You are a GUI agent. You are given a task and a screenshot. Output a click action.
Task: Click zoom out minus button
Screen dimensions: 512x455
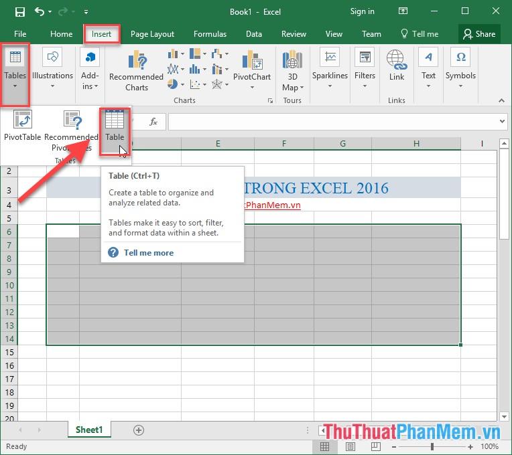[394, 447]
